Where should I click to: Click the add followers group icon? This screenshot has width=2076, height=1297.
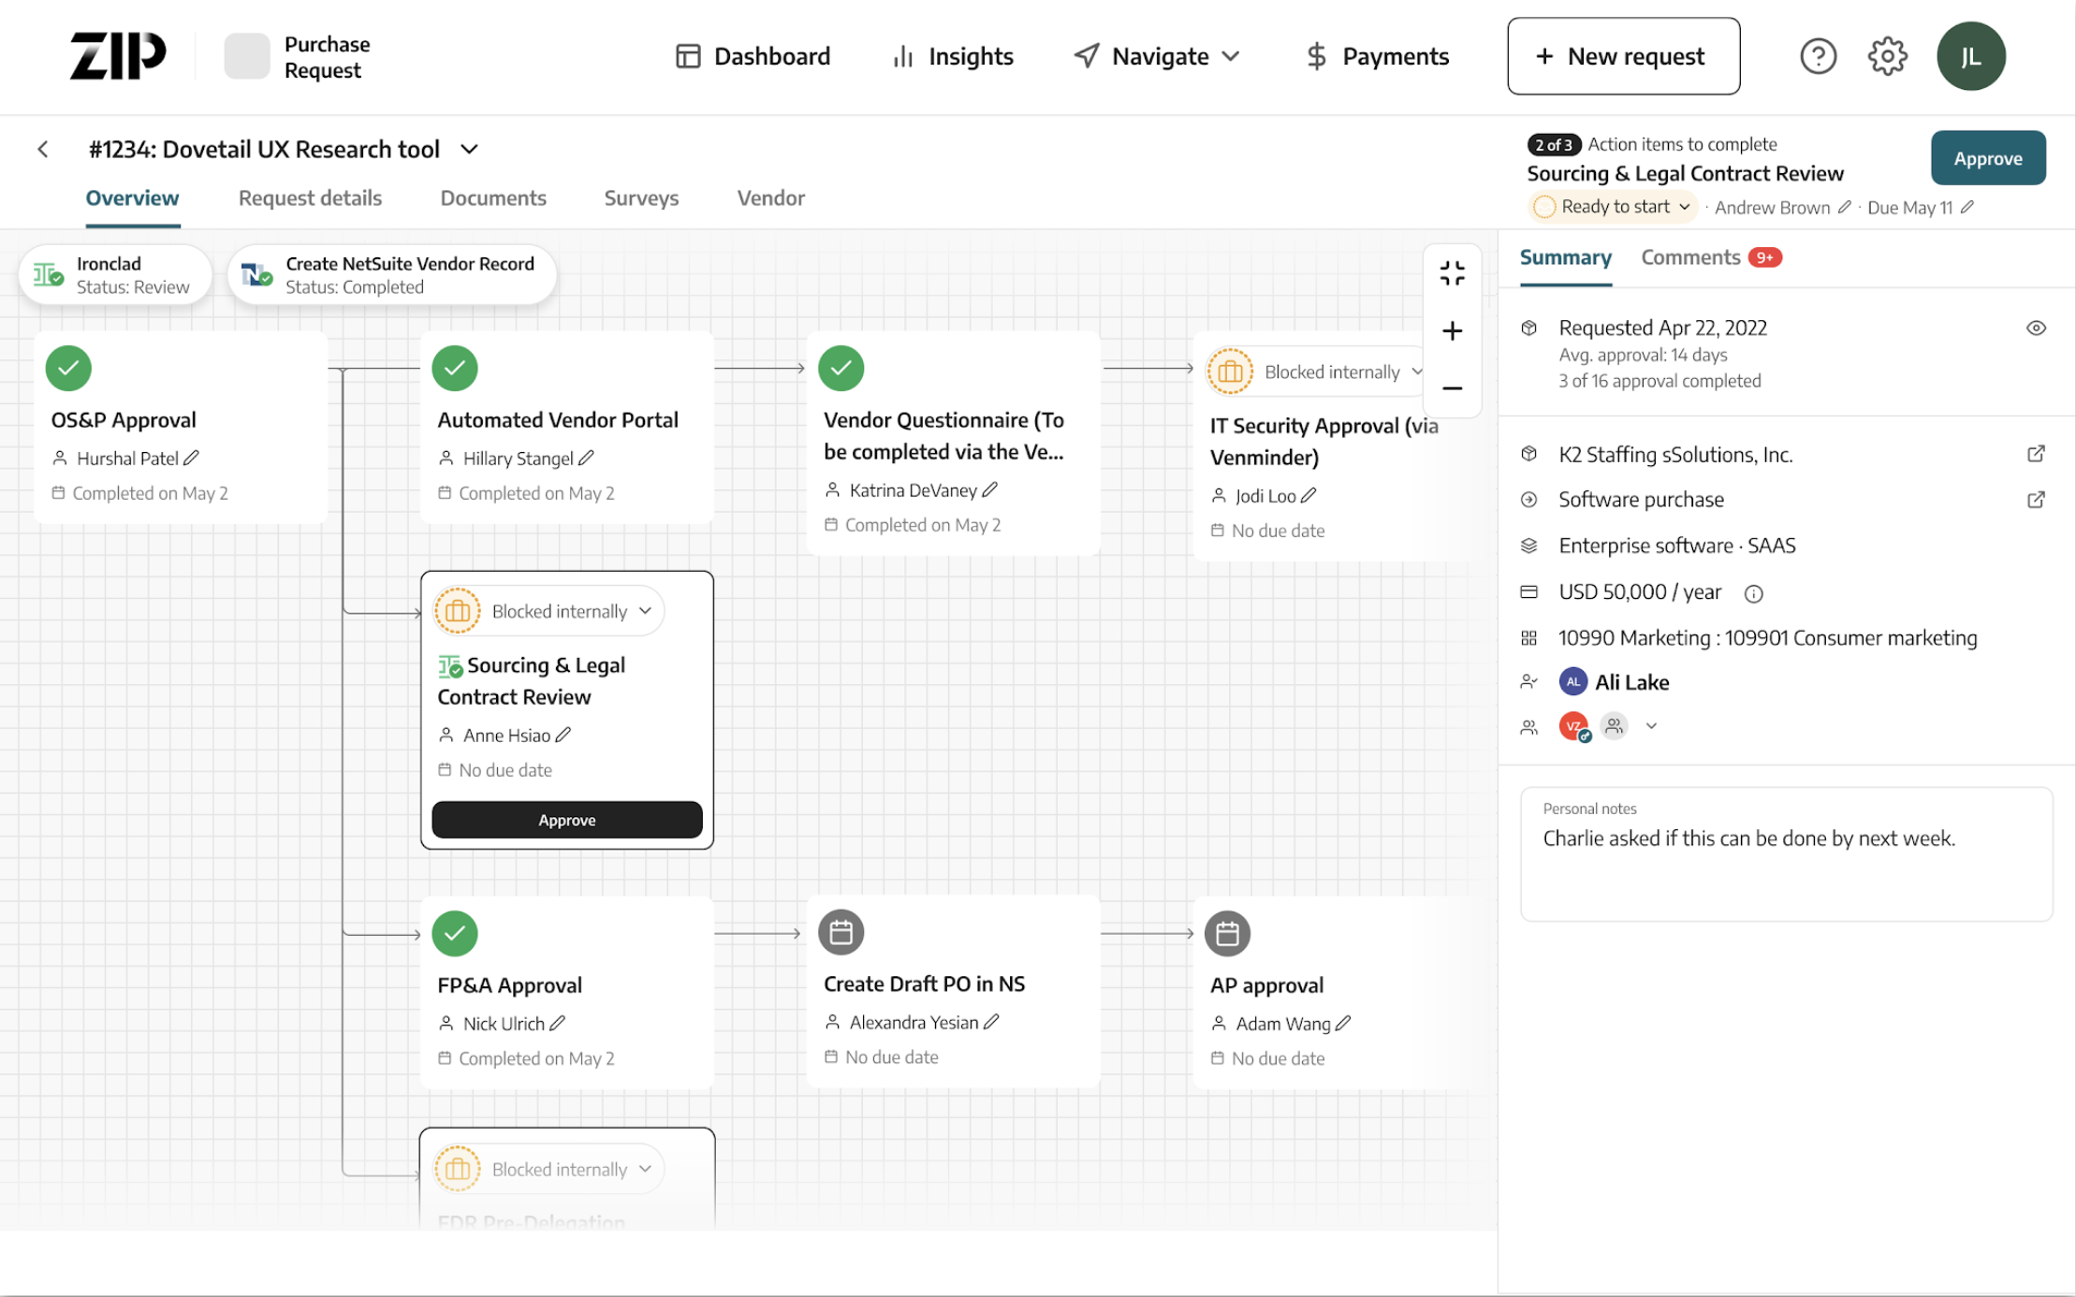[1614, 726]
